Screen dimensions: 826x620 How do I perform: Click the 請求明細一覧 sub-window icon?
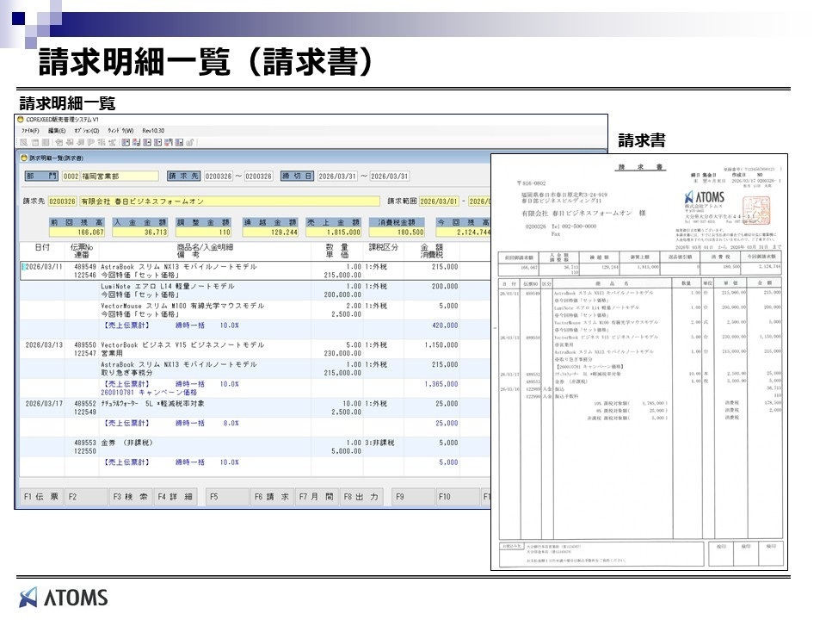click(24, 158)
